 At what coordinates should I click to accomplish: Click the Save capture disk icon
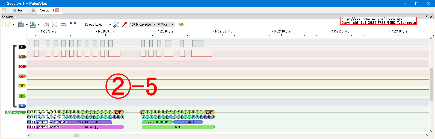[x=32, y=25]
